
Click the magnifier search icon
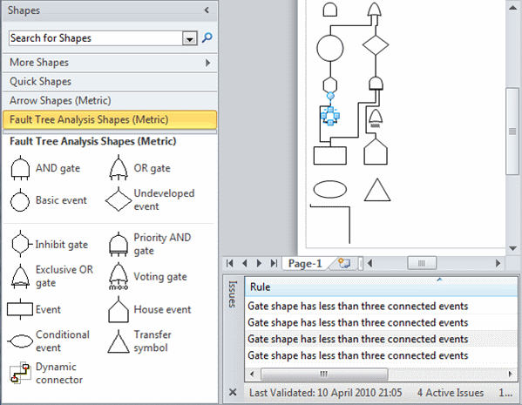(207, 37)
